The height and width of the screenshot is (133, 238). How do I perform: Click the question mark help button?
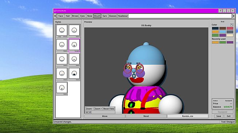[x=220, y=11]
